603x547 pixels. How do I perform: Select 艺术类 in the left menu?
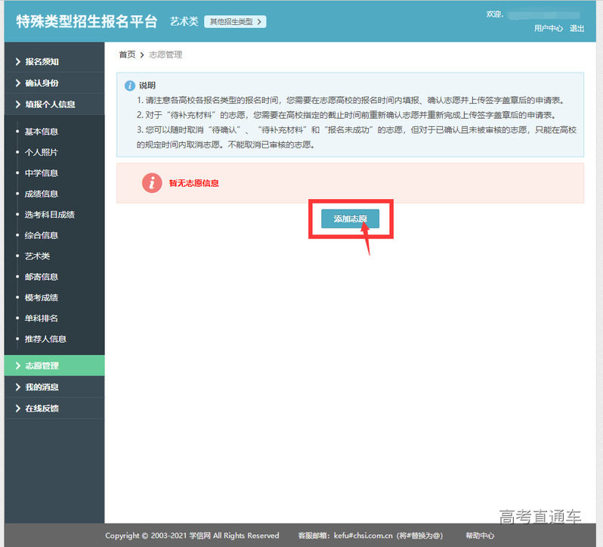[x=37, y=256]
